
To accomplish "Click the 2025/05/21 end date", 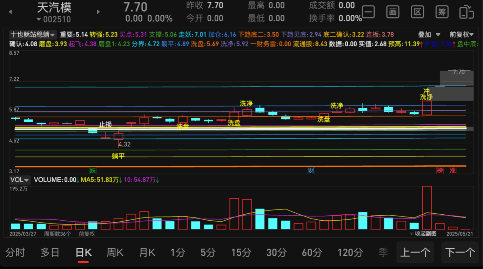I will tap(459, 234).
